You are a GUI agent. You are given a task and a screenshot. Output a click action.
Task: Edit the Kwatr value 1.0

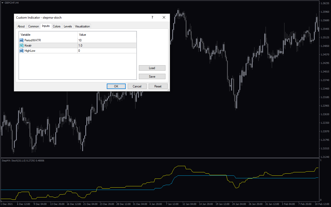(x=107, y=46)
